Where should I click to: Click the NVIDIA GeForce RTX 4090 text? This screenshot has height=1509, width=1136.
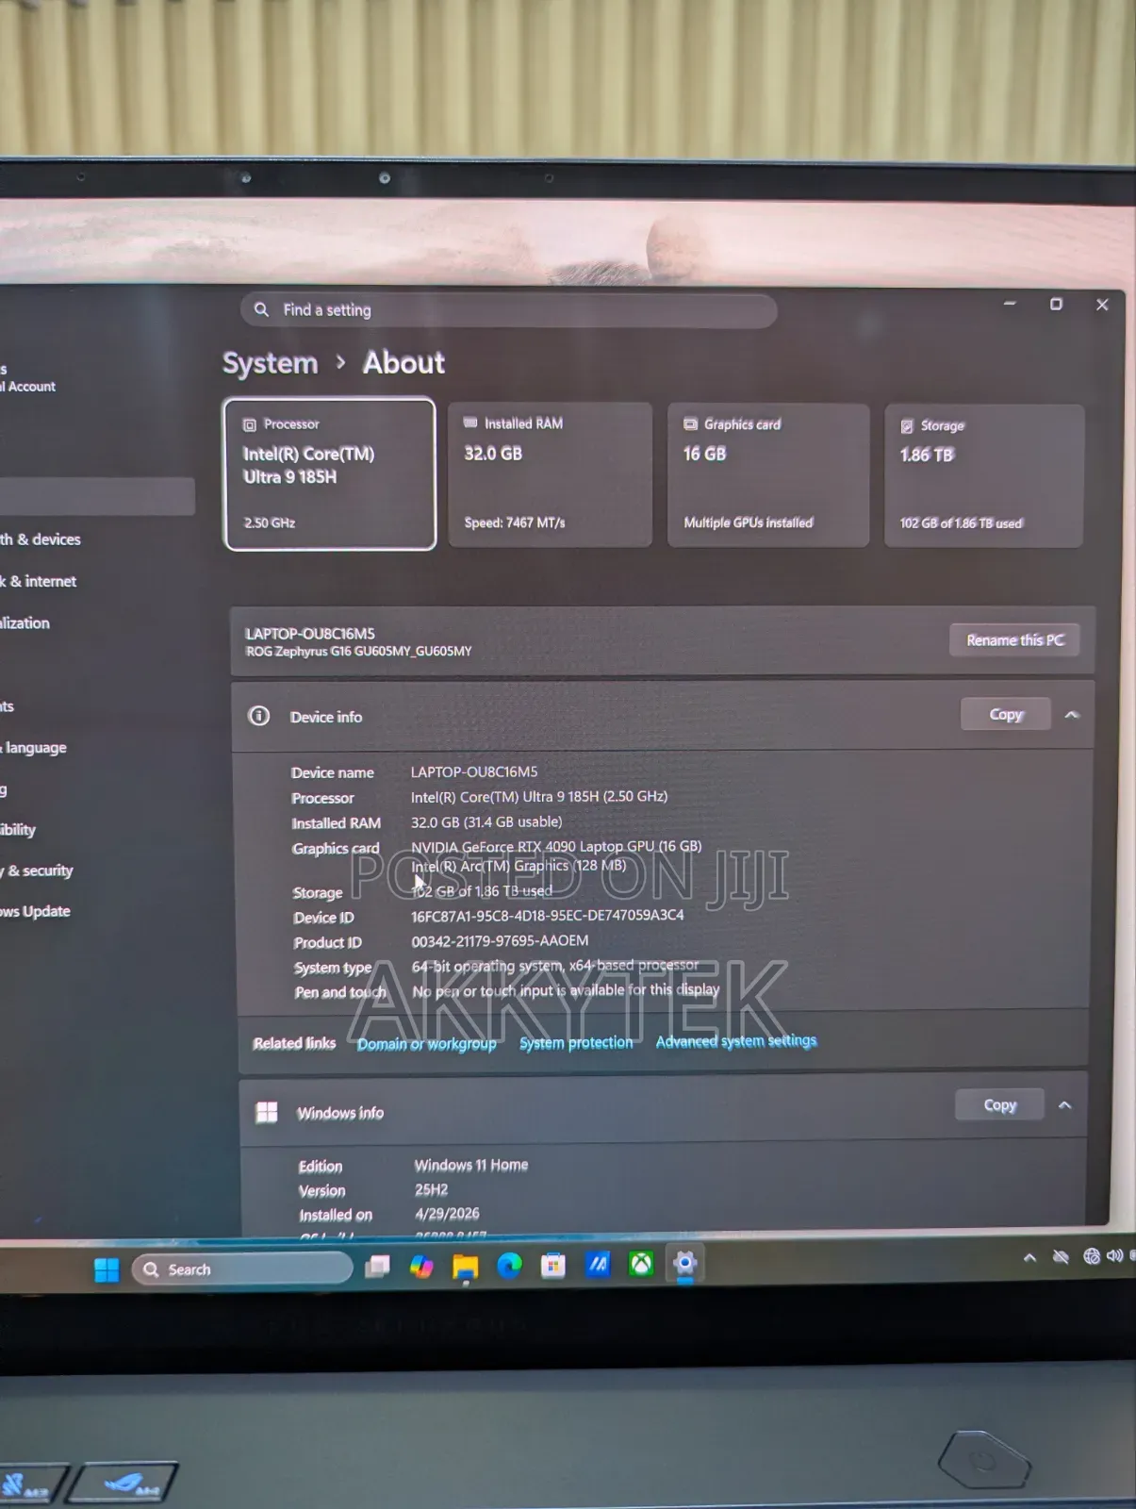pos(556,846)
